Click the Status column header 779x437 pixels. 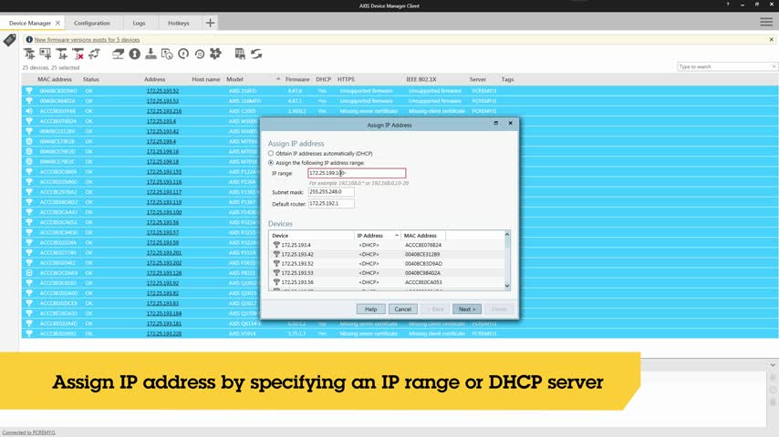coord(91,79)
